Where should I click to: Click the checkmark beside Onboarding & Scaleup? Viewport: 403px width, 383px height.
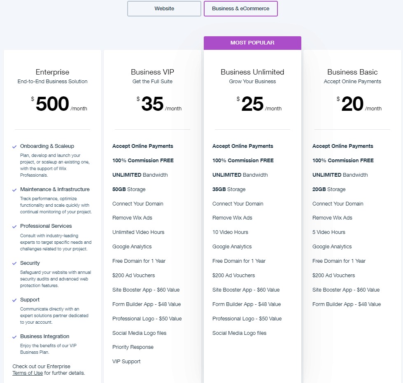(14, 147)
